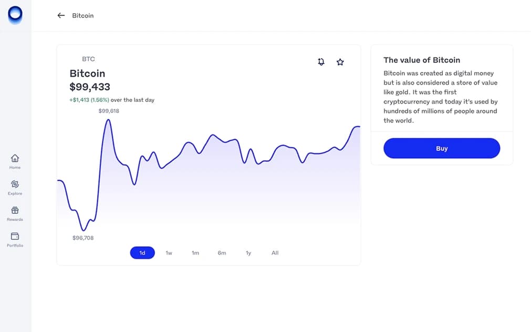Click the Bitcoin page title in header
Screen dimensions: 531x332
[83, 16]
